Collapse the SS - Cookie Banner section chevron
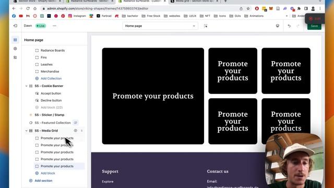 [26, 86]
